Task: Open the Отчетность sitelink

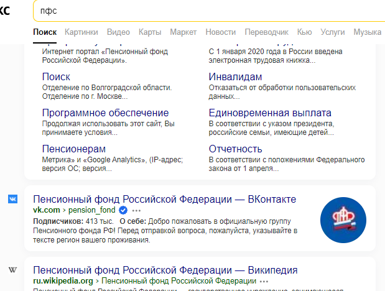Action: (x=235, y=149)
